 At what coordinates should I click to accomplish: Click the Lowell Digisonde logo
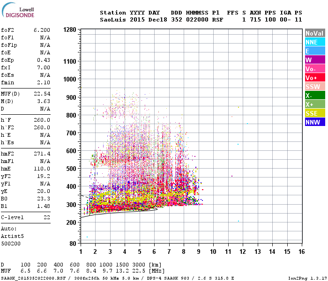(x=18, y=10)
